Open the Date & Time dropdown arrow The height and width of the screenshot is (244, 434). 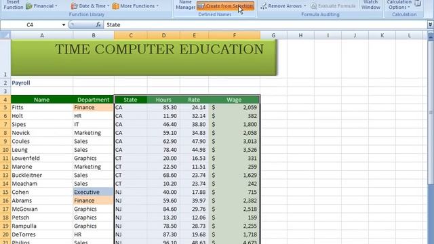[108, 6]
